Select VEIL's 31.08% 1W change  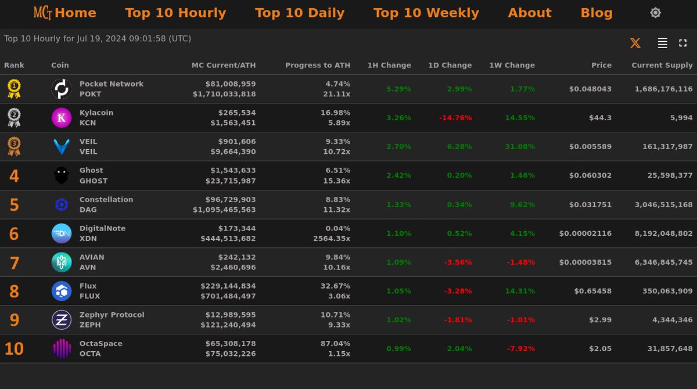pyautogui.click(x=520, y=147)
